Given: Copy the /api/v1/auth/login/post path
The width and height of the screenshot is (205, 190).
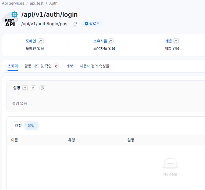Looking at the screenshot, I should point(75,24).
